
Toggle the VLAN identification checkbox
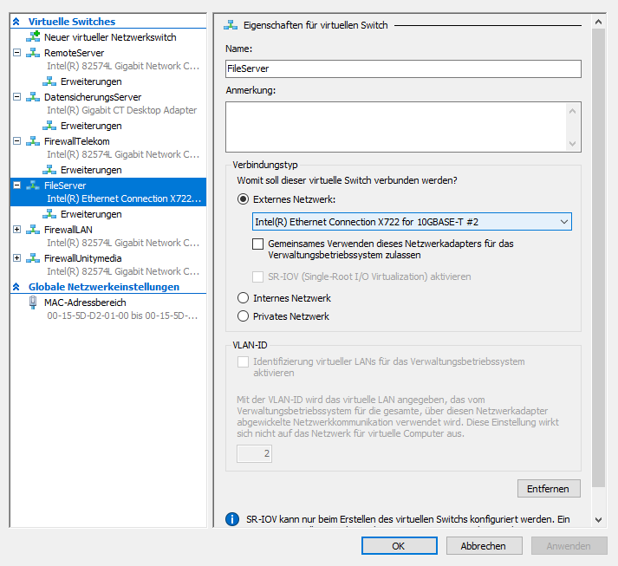(x=244, y=361)
